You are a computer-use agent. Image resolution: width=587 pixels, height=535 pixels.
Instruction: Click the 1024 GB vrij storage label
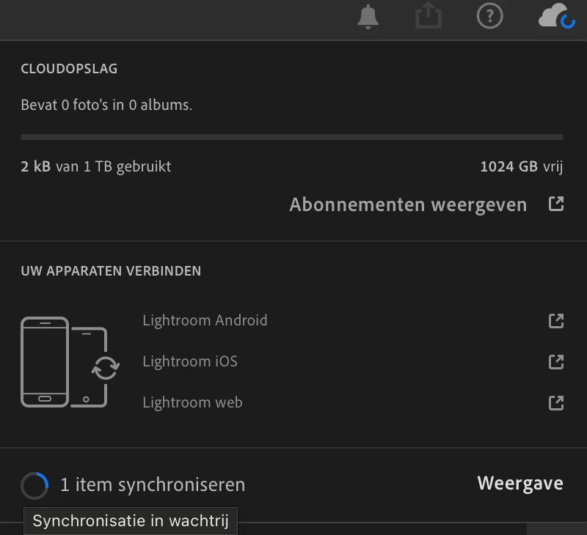(522, 167)
